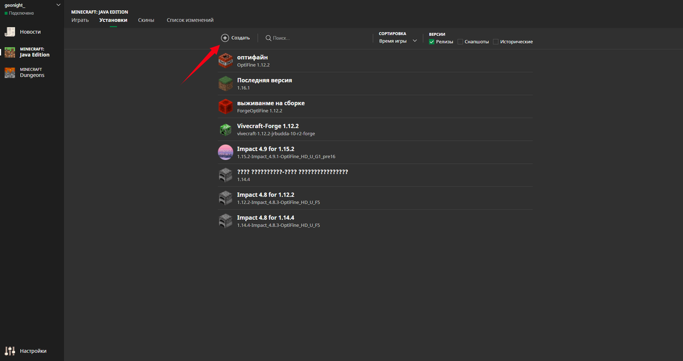This screenshot has width=683, height=361.
Task: Select the оптифайн installation name
Action: point(253,57)
